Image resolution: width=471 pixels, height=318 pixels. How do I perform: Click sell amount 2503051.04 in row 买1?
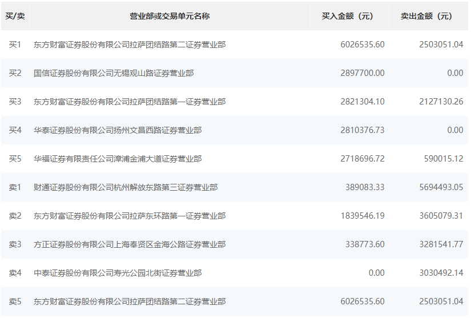(441, 45)
